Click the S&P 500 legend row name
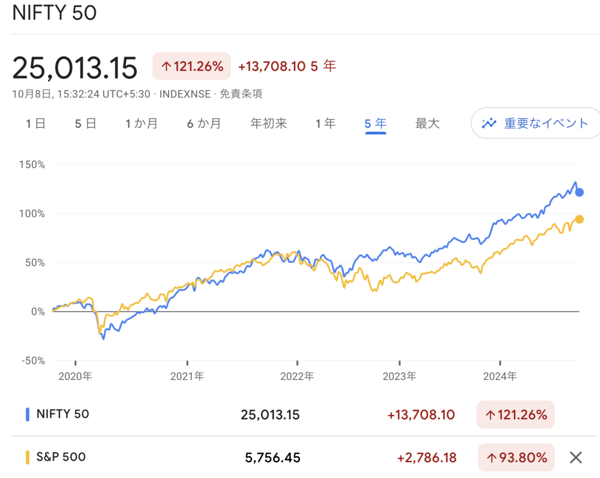 pos(61,457)
